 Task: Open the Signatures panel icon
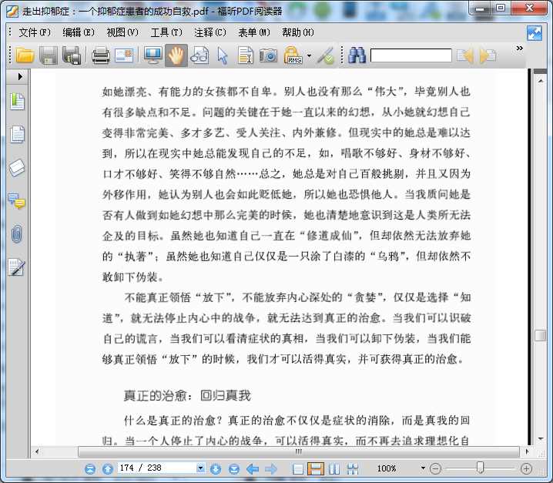(x=17, y=267)
